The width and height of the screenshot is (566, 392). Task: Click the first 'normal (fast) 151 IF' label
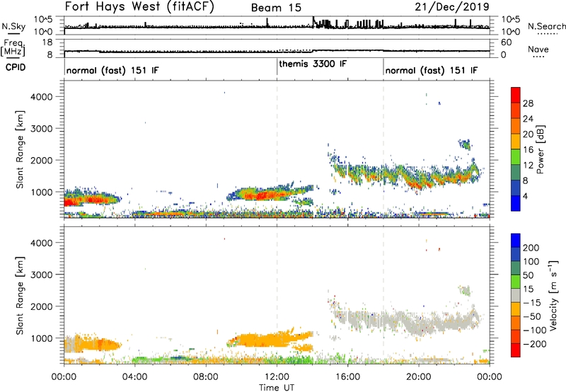click(112, 70)
